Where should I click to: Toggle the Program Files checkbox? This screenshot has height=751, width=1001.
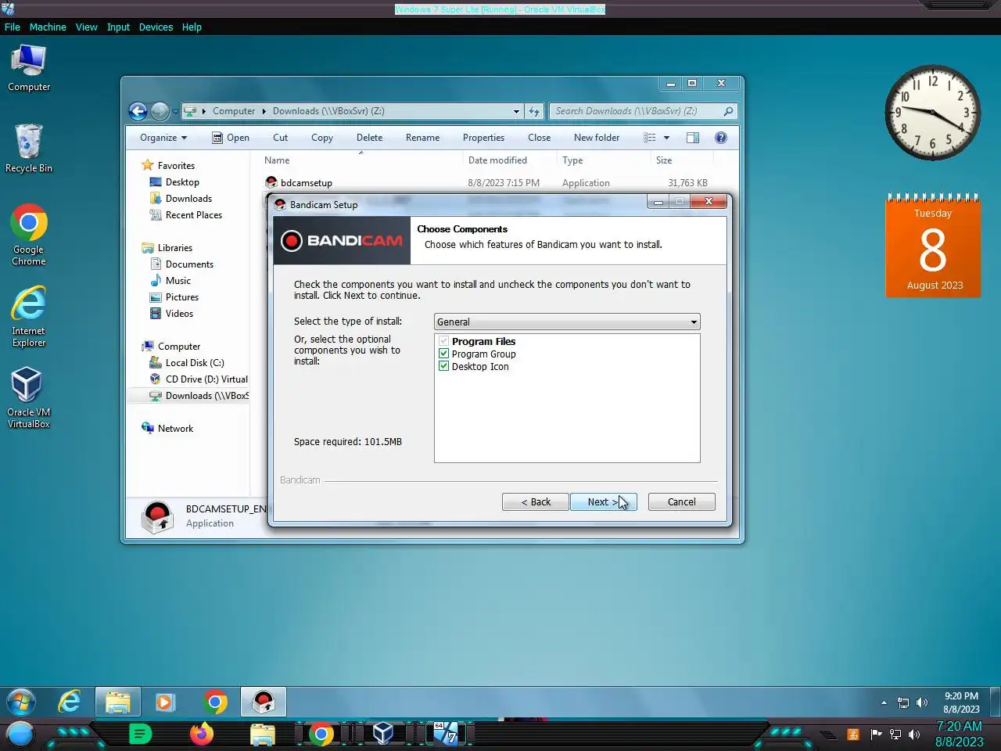pos(443,341)
